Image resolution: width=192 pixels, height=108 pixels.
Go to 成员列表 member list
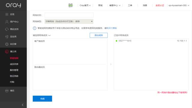pyautogui.click(x=14, y=64)
